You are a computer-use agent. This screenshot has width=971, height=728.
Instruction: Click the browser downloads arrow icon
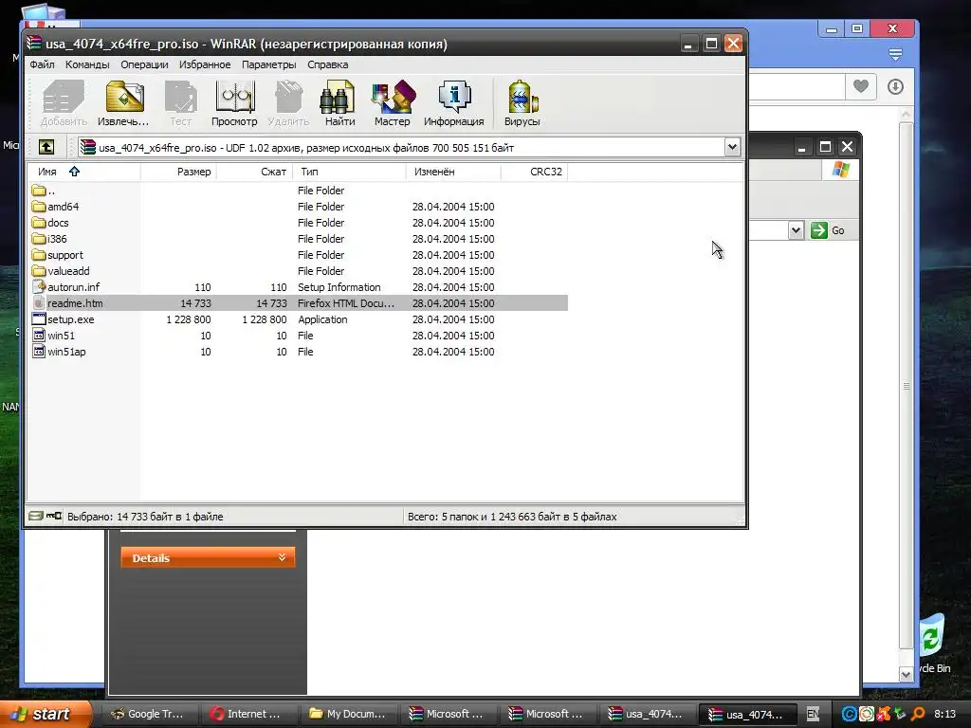coord(895,86)
